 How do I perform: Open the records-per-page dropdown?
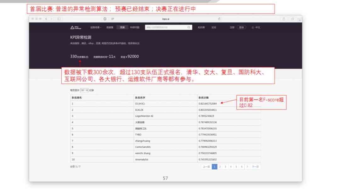pyautogui.click(x=84, y=90)
